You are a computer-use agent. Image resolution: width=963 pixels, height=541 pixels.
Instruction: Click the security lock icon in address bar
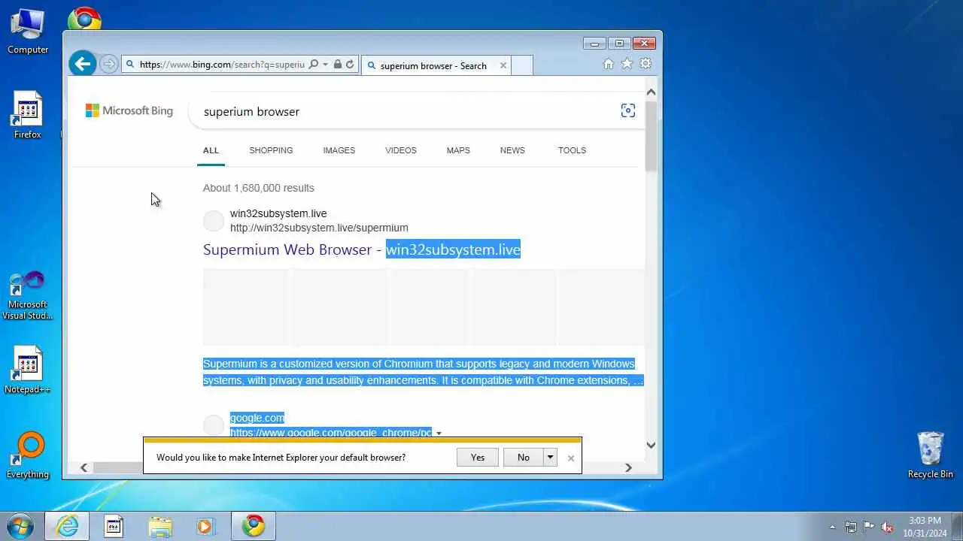click(337, 65)
